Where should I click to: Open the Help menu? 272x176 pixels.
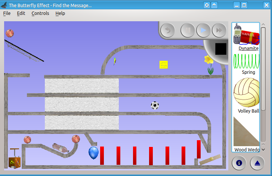(x=60, y=13)
